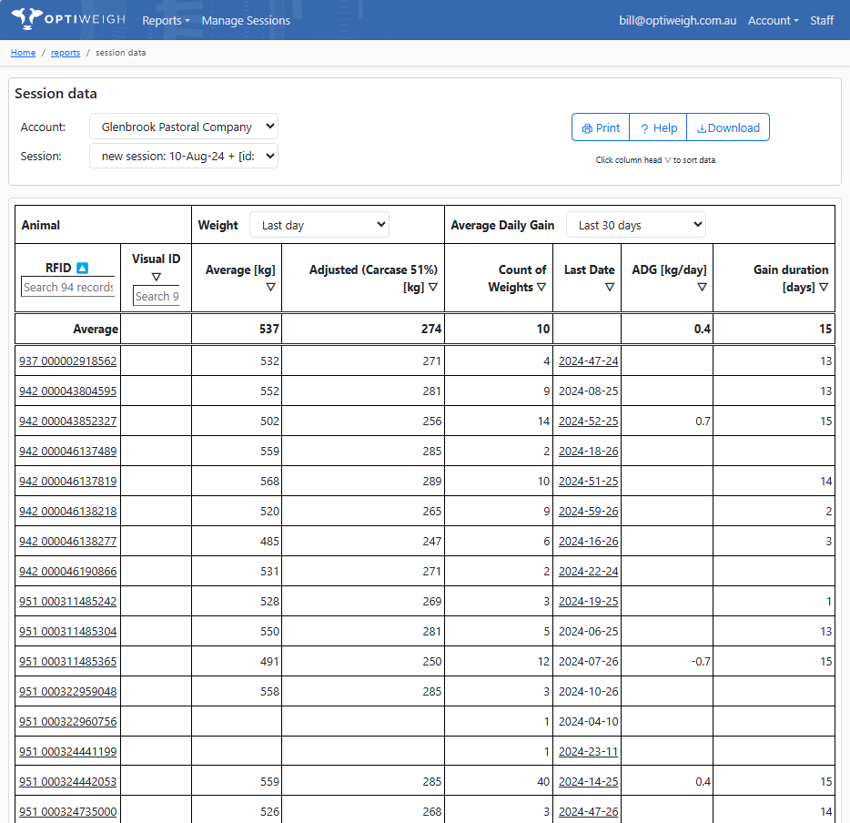Open the Session selection dropdown
Viewport: 850px width, 823px height.
183,156
